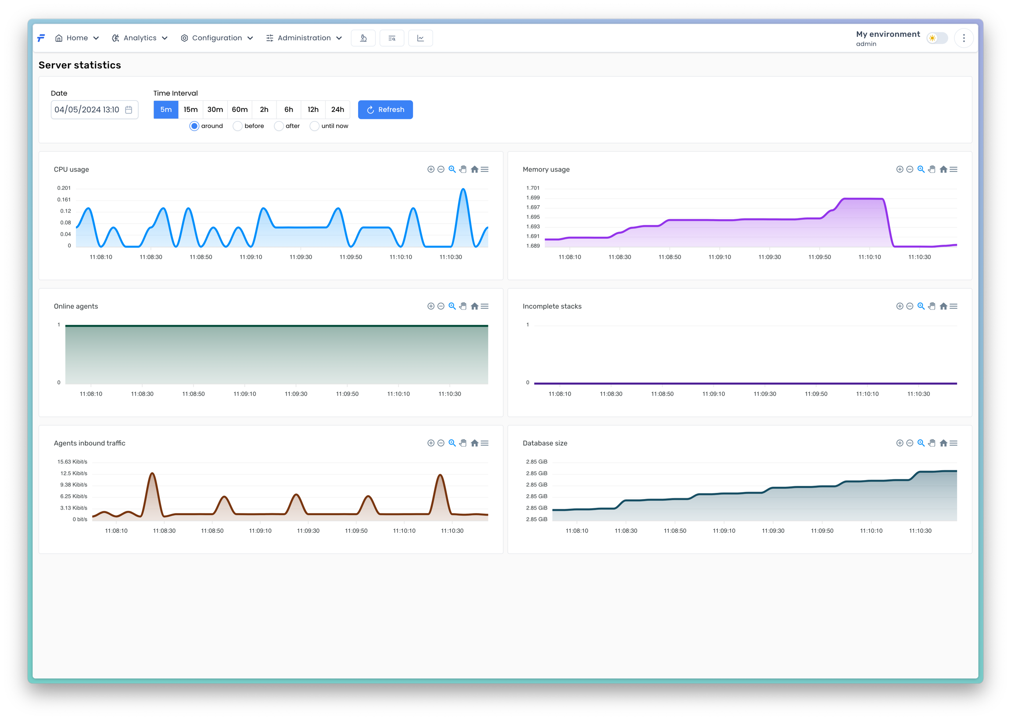
Task: Select the 'before' radio option
Action: (238, 126)
